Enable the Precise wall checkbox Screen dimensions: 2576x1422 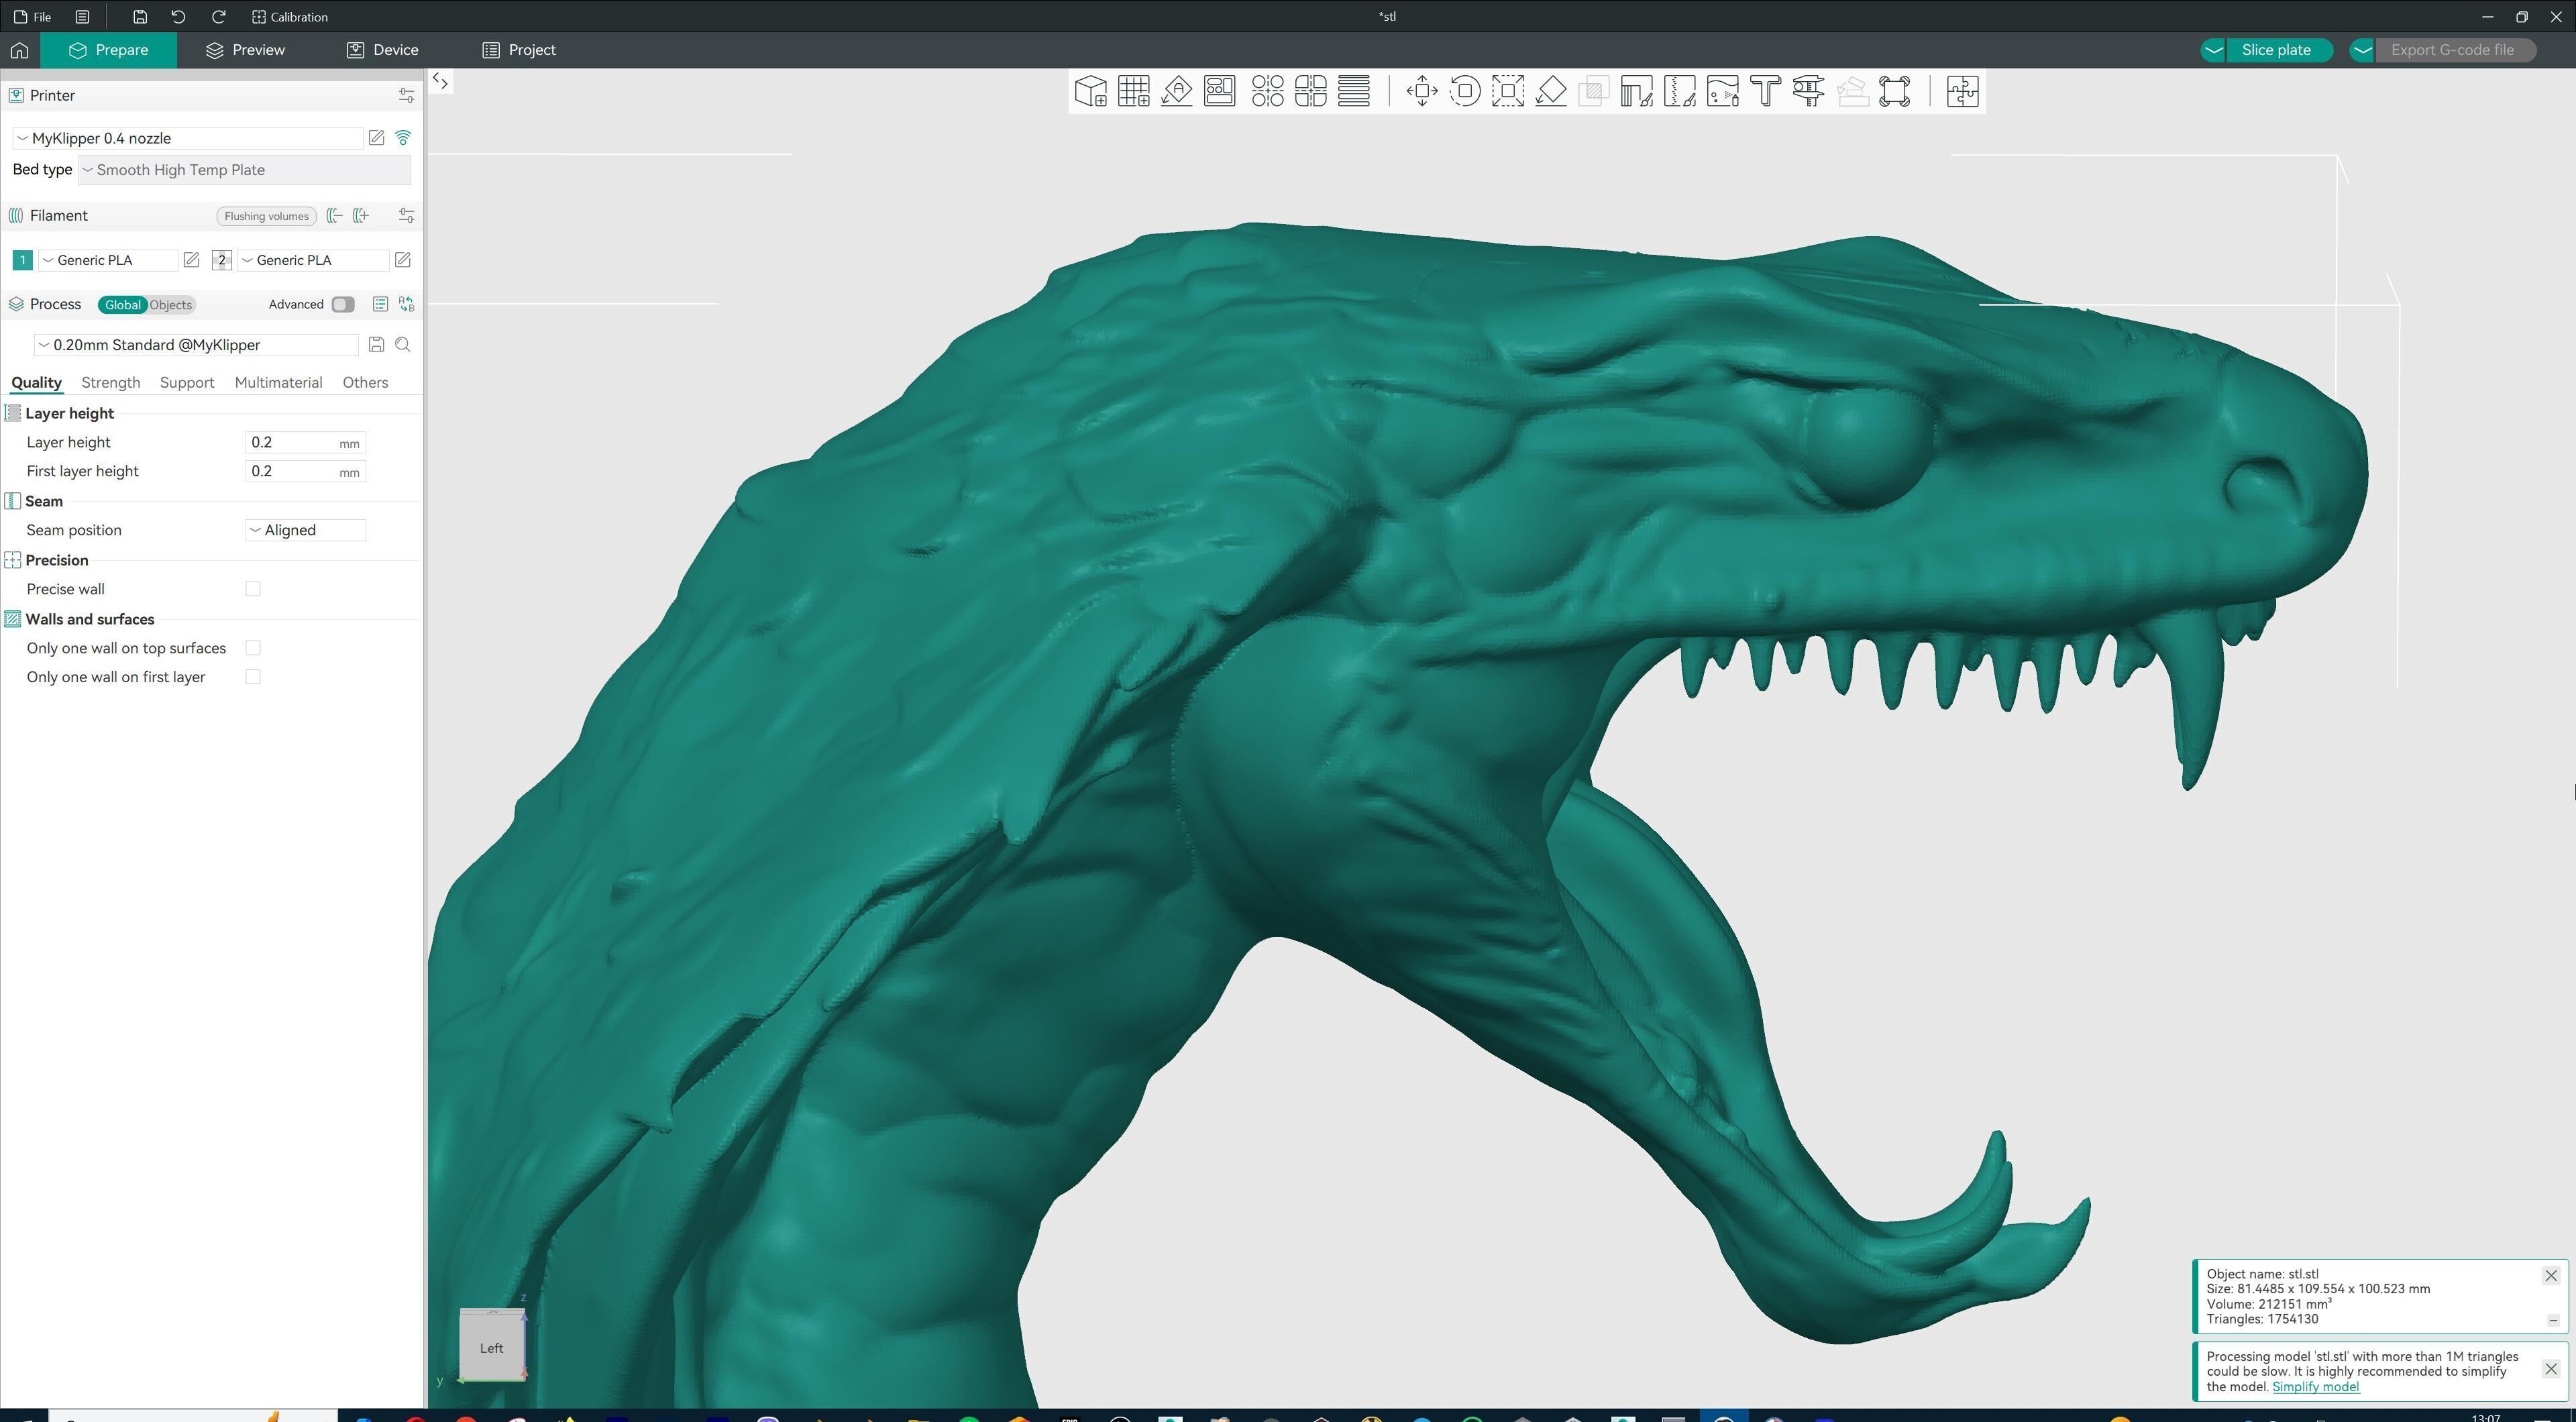tap(253, 589)
